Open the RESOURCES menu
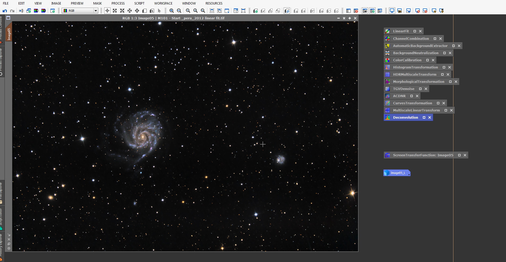Screen dimensions: 506x262 214,3
